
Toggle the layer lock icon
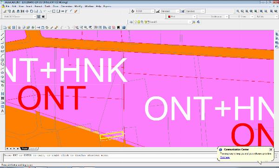tap(146, 22)
